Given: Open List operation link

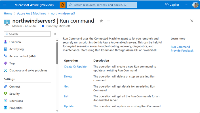Looking at the screenshot, I should 66,96.
